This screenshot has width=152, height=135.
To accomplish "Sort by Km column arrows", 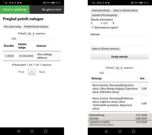I will [147, 78].
